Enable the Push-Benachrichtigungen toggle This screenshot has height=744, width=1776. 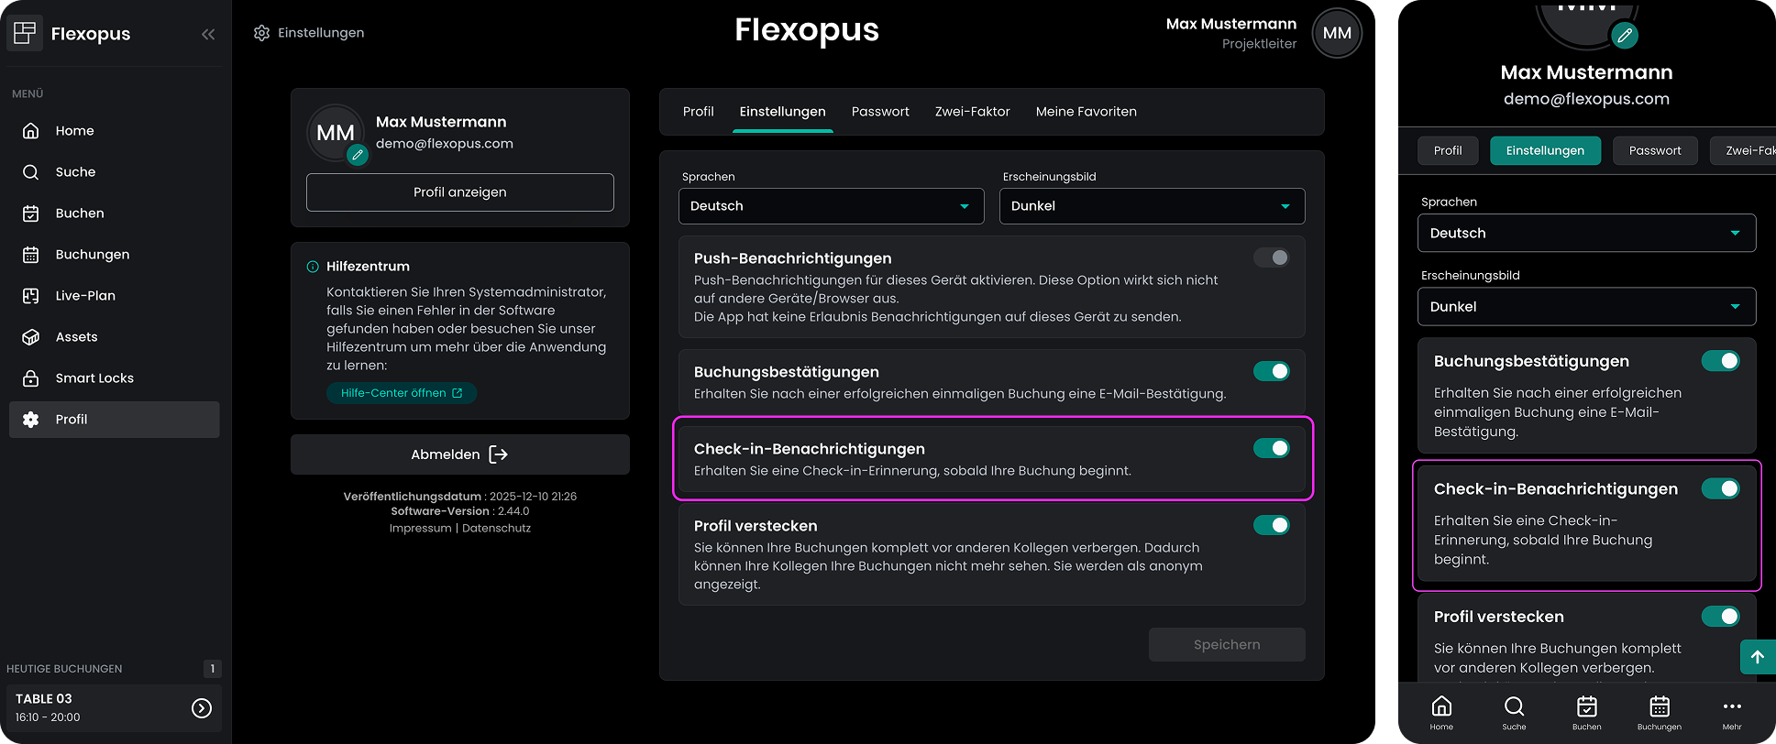1271,257
